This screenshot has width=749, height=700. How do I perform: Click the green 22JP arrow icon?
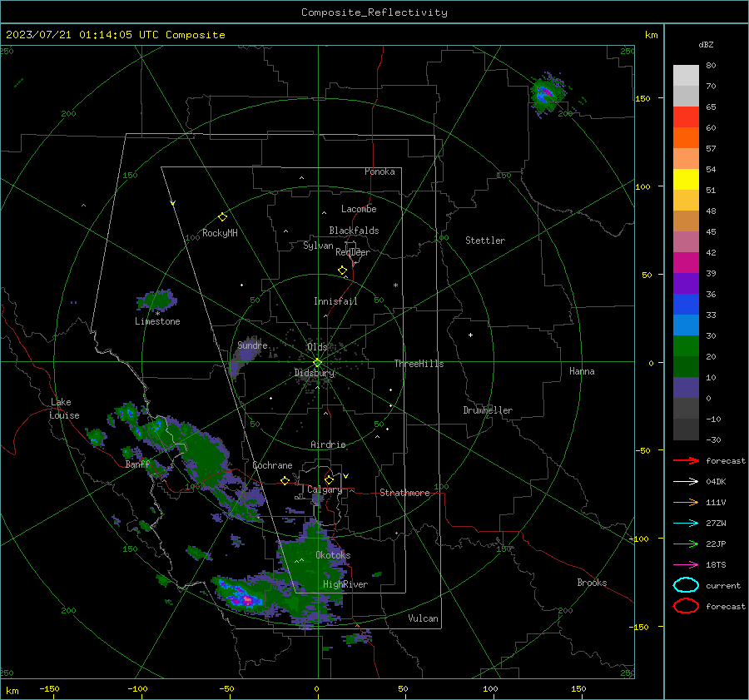[686, 544]
